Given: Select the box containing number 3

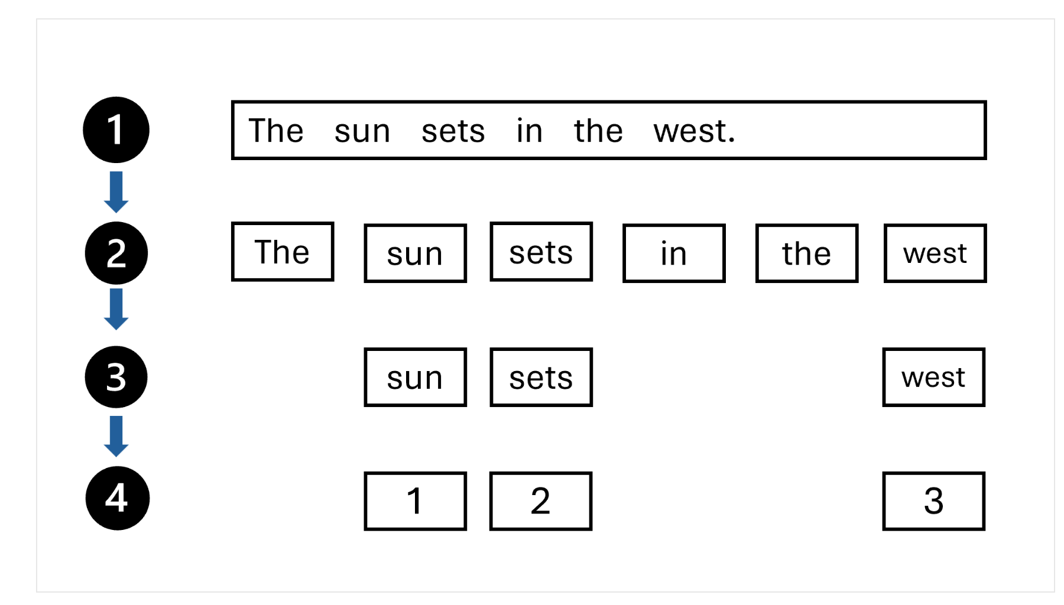Looking at the screenshot, I should (x=933, y=501).
